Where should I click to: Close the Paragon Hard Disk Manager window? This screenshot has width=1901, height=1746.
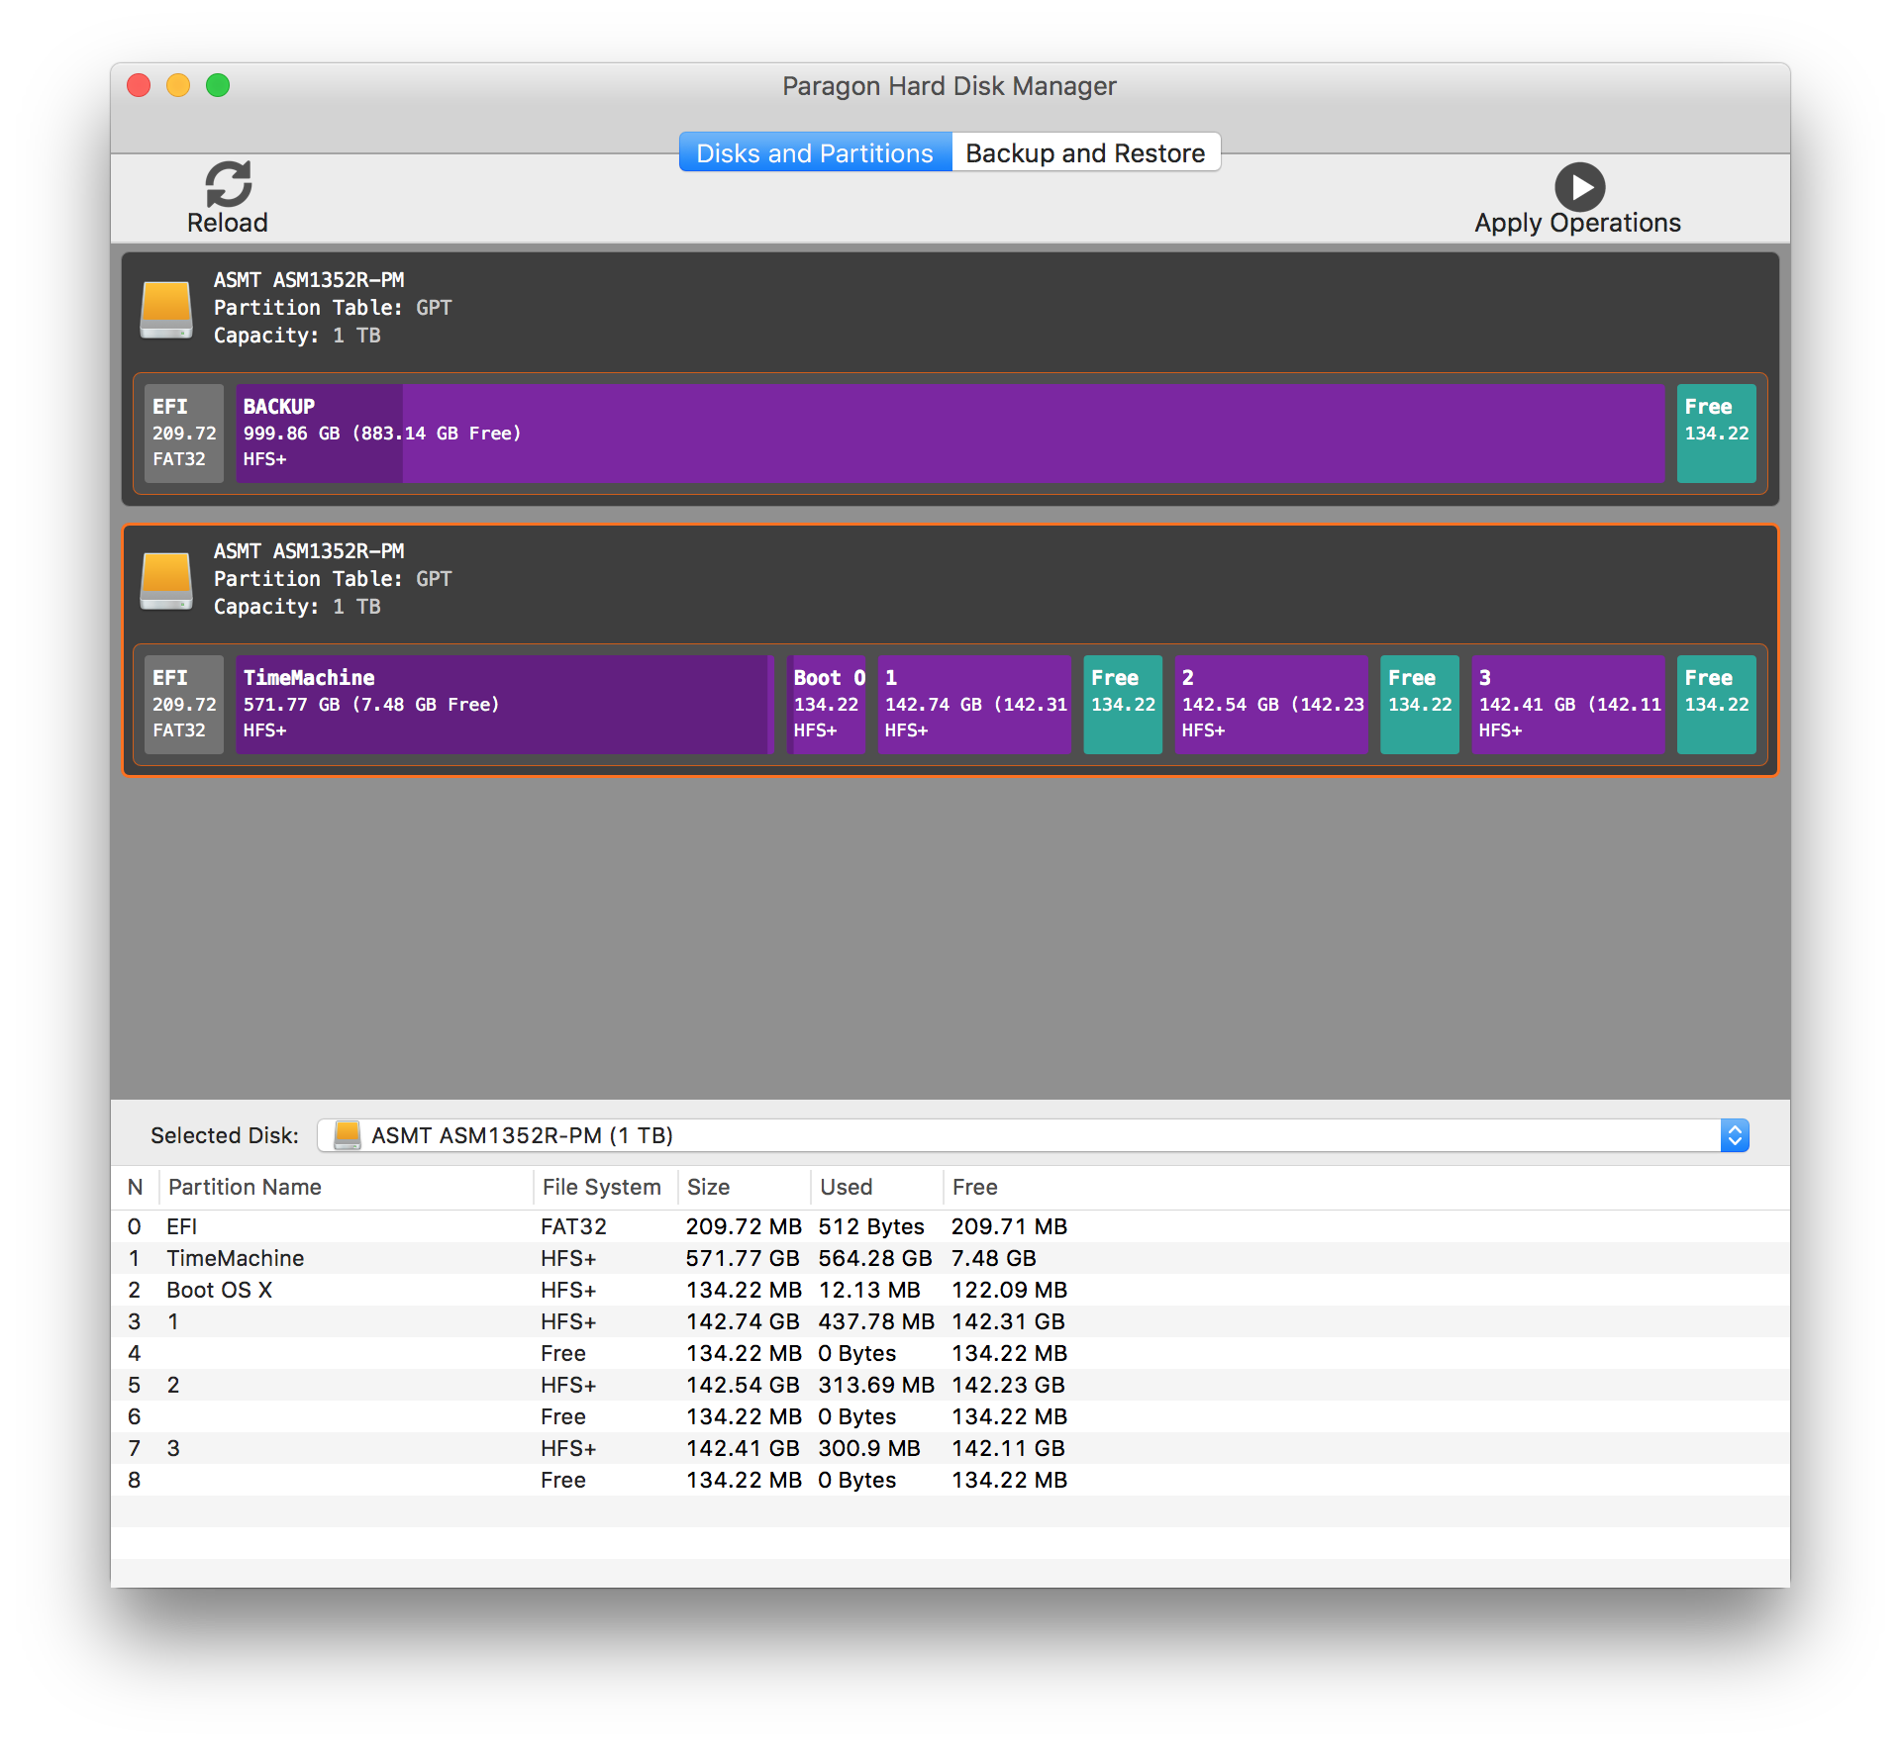click(x=139, y=86)
